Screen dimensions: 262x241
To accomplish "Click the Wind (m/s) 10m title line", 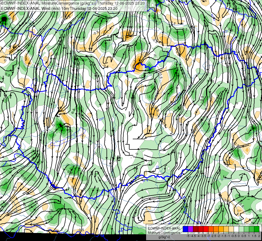I will (x=59, y=9).
